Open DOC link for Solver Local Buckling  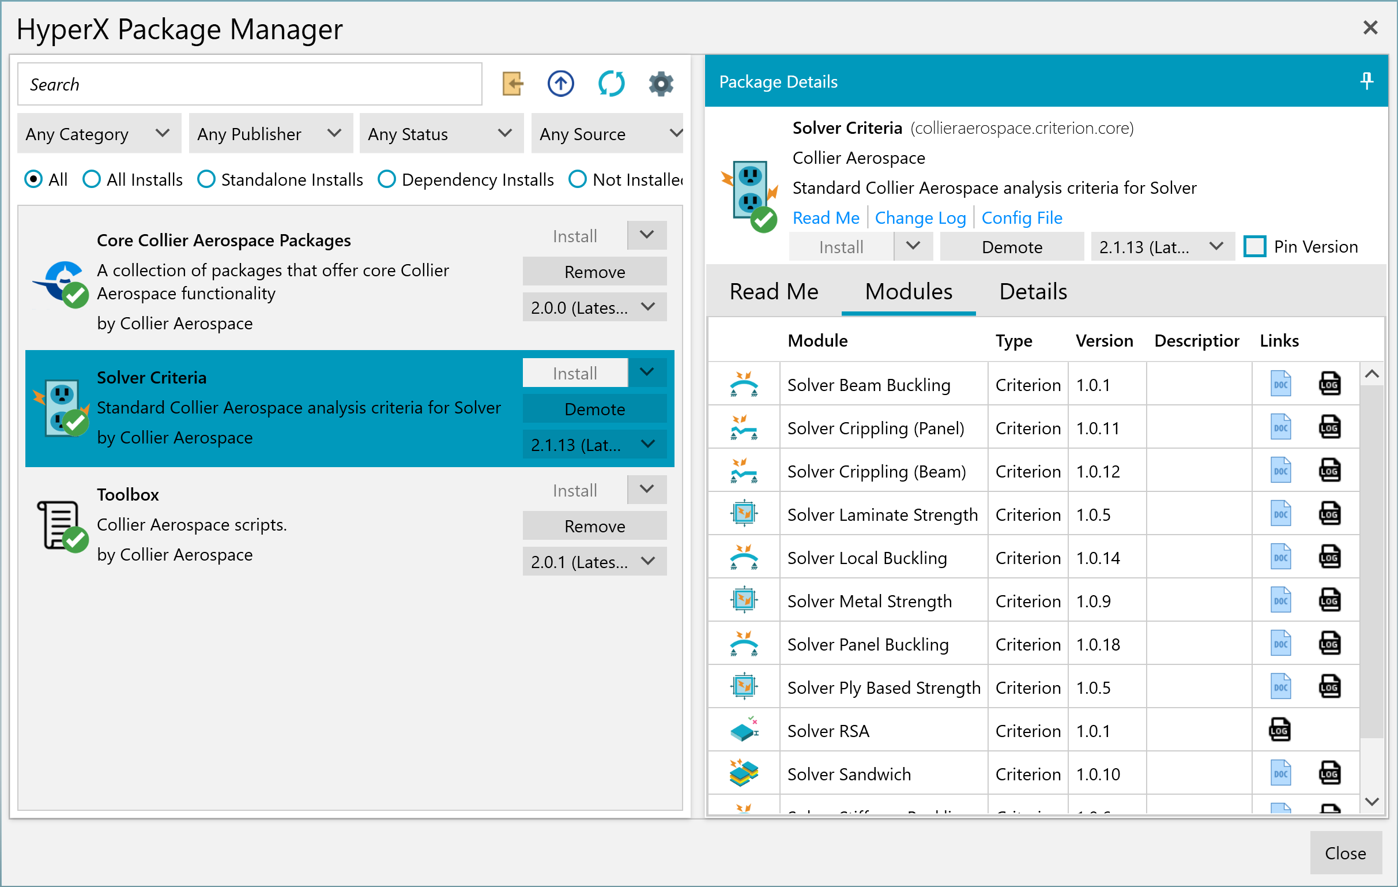click(1280, 557)
